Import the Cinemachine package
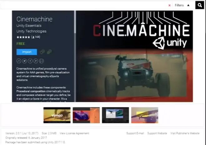Viewport: 206px width, 145px height. point(27,52)
